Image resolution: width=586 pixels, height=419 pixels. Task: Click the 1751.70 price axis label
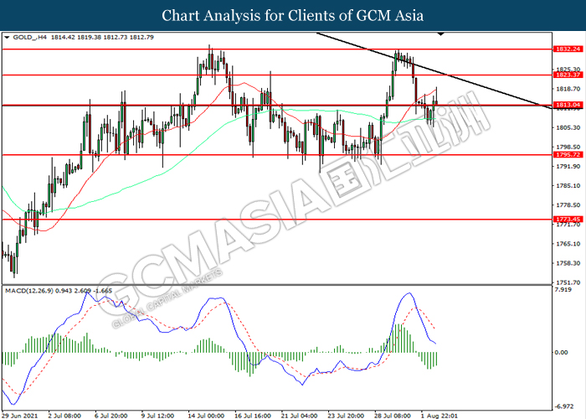click(567, 283)
